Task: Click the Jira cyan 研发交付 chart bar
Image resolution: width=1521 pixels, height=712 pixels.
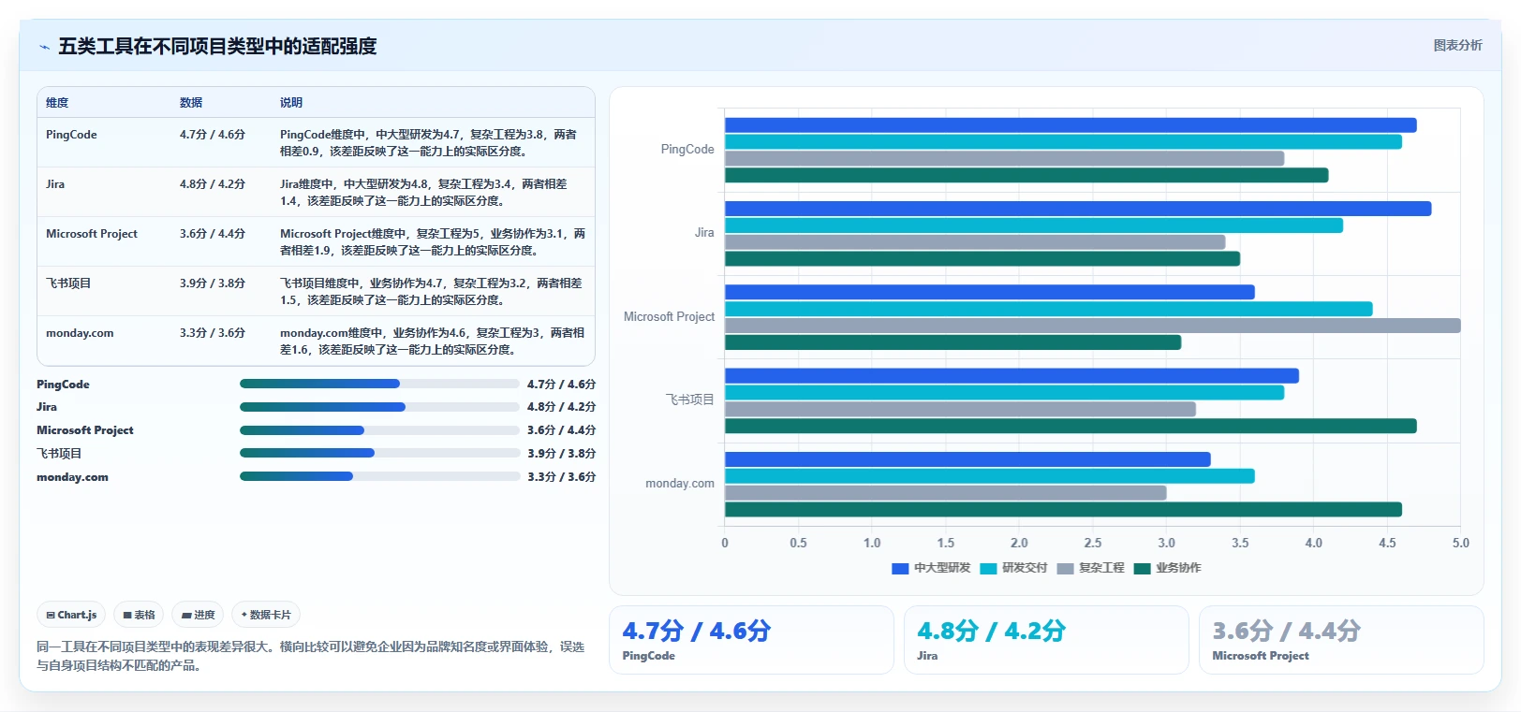Action: [x=1034, y=225]
